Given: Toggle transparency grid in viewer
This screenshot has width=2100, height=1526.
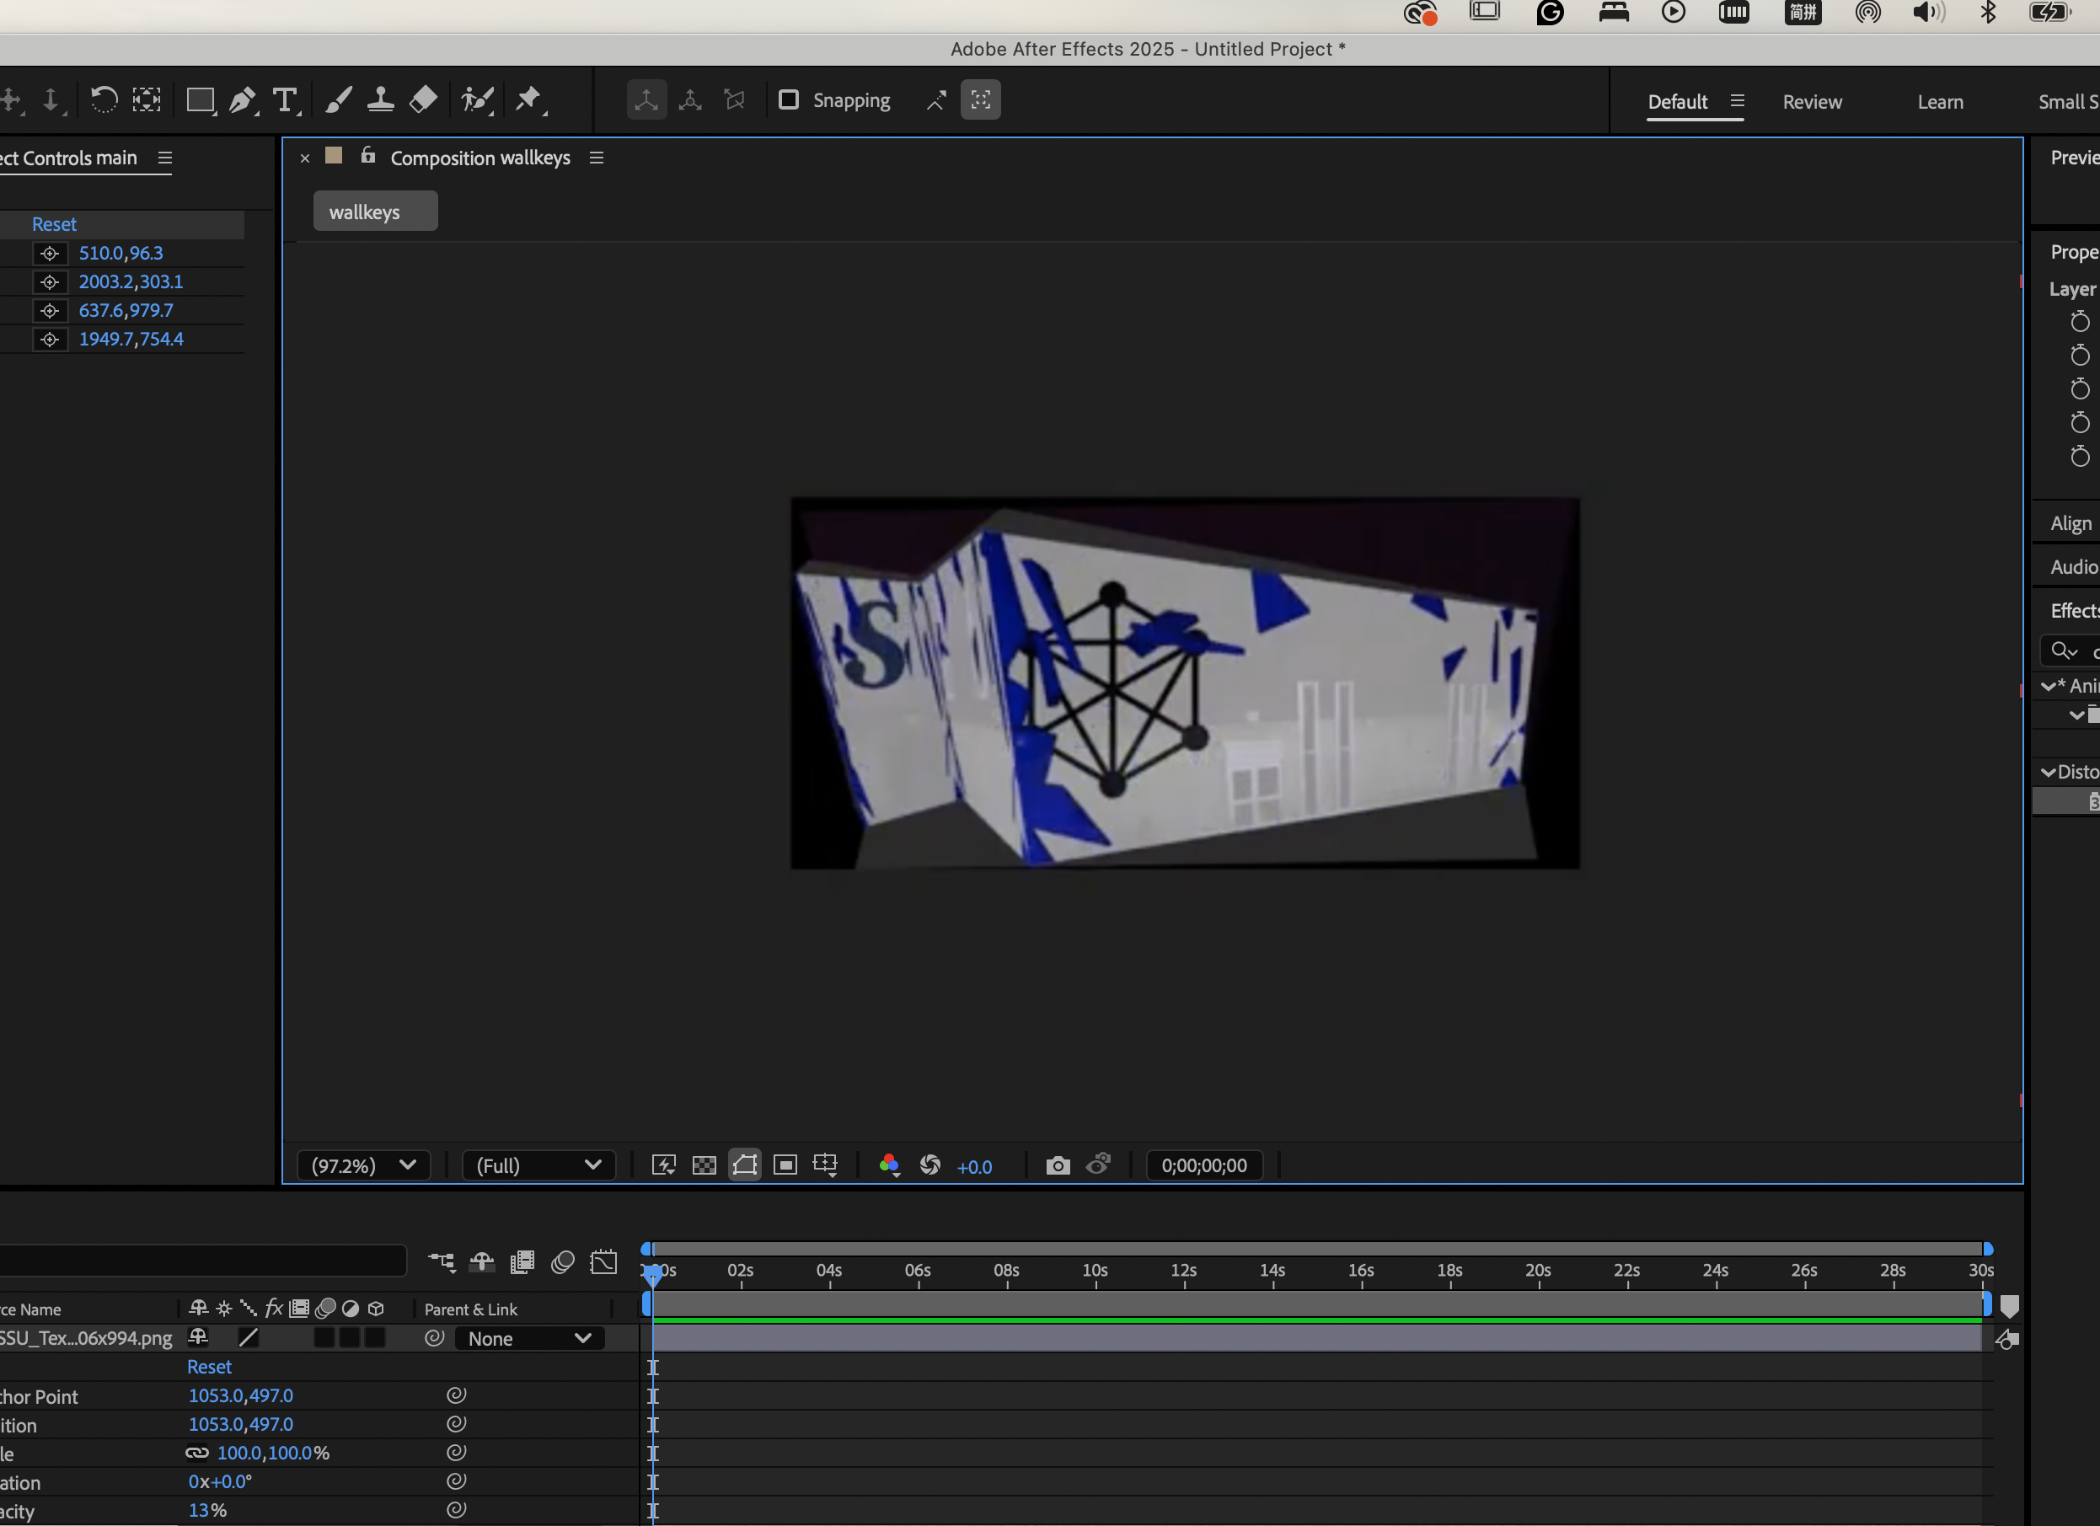Looking at the screenshot, I should click(x=704, y=1166).
